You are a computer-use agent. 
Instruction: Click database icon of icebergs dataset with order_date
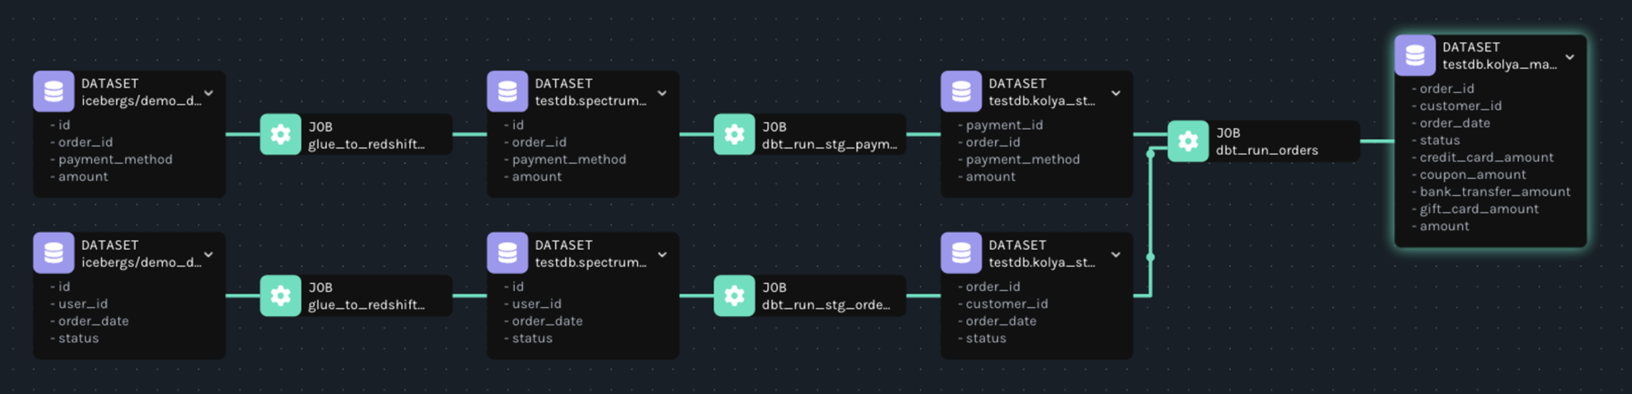tap(54, 253)
